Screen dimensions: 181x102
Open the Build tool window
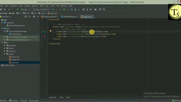pos(24,101)
